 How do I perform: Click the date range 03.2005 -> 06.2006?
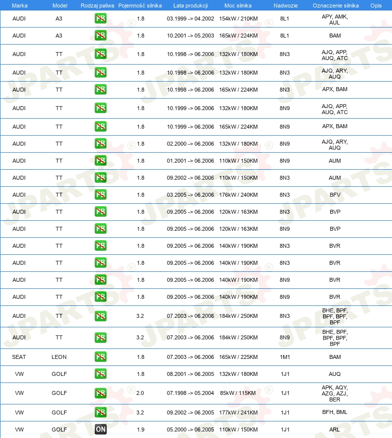click(190, 195)
